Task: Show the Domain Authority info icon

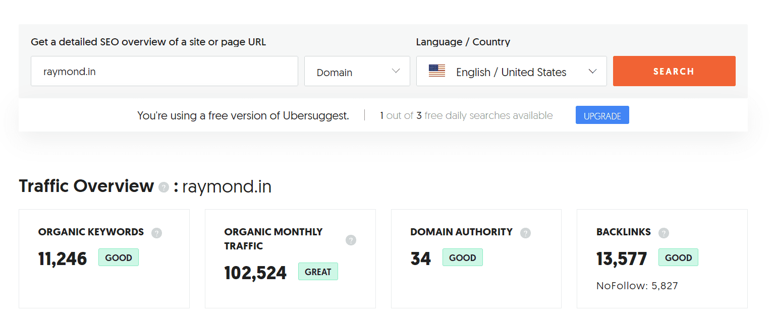Action: tap(525, 233)
